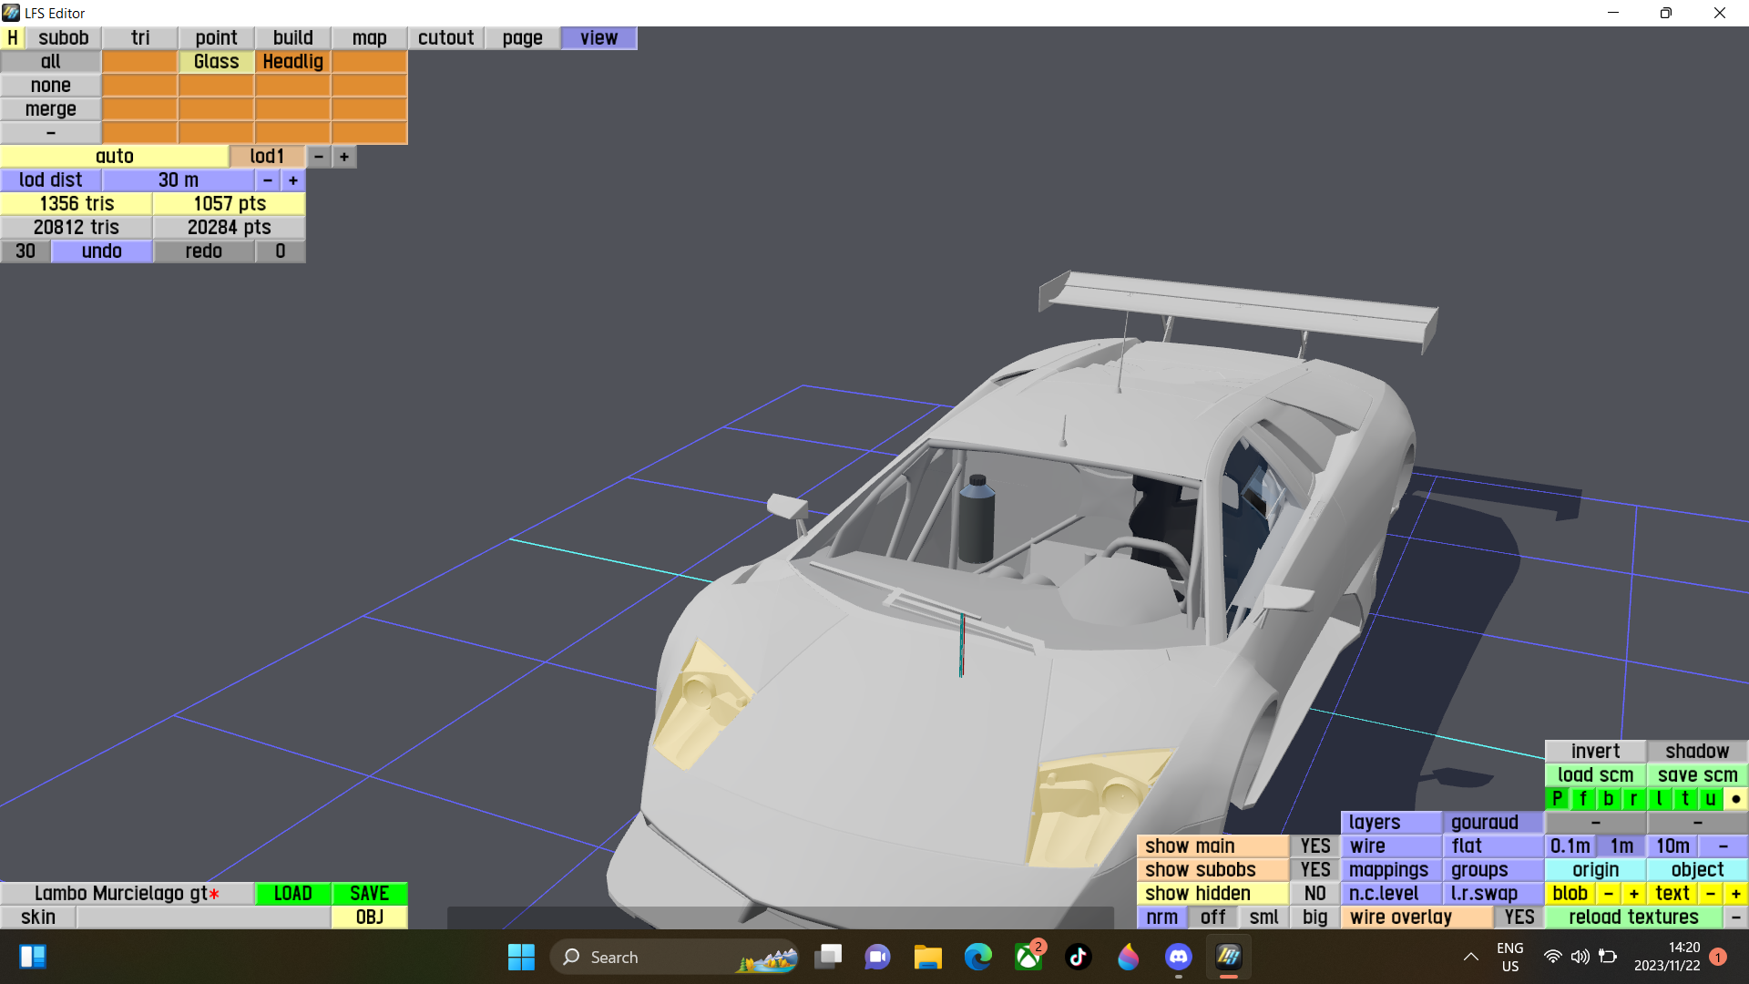Viewport: 1749px width, 984px height.
Task: Open system tray hidden icons chevron
Action: 1470,957
